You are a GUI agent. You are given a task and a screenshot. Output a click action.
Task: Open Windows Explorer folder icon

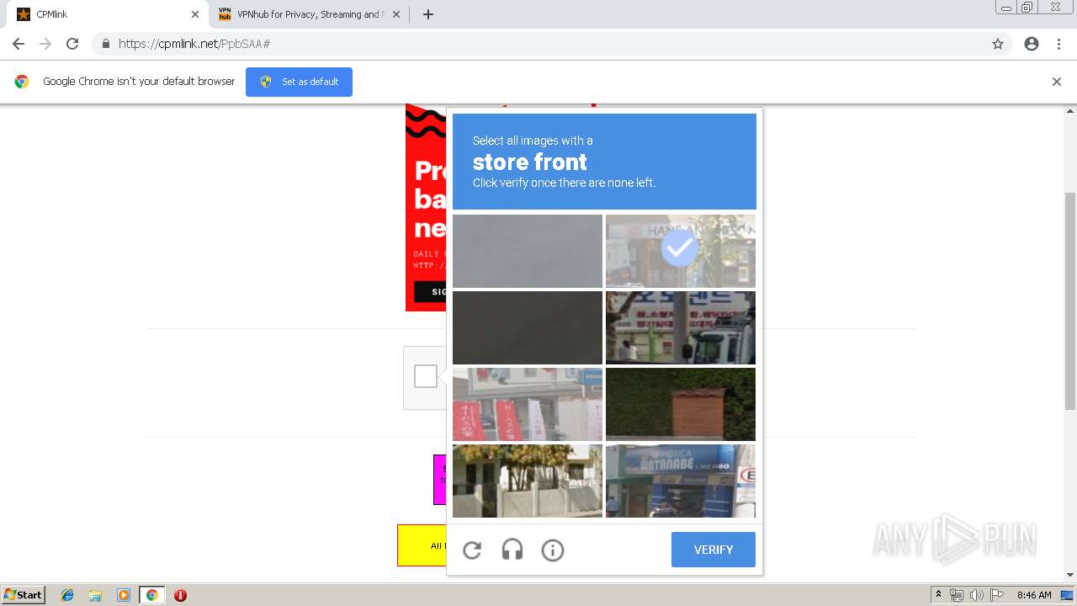pyautogui.click(x=95, y=595)
